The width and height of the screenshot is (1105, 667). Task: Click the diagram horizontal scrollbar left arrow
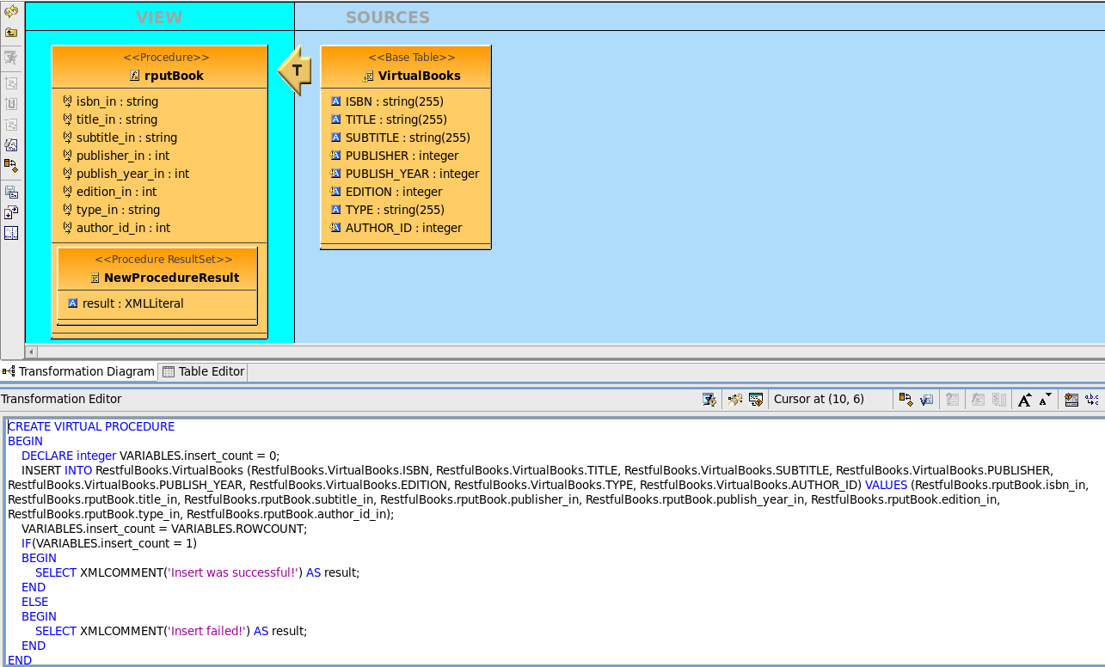point(31,351)
